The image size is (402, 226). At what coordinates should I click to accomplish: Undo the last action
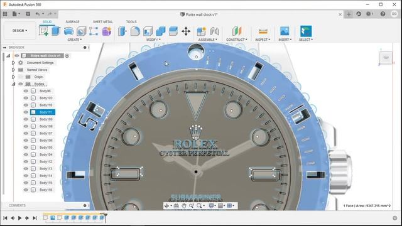[x=38, y=14]
